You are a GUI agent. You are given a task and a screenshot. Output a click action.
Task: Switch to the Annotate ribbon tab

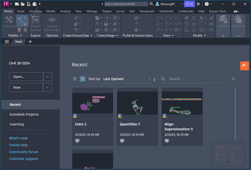[35, 11]
